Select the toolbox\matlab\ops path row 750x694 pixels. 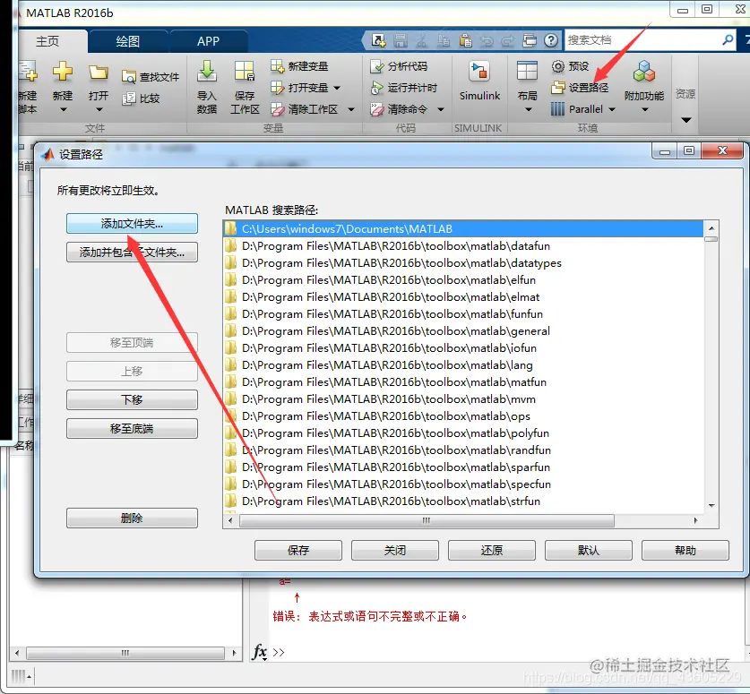[x=463, y=416]
